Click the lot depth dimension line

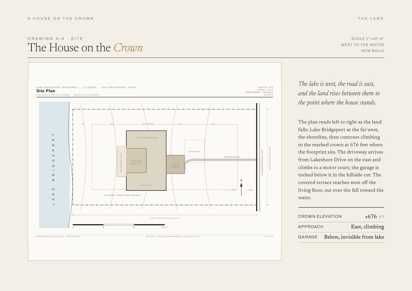coord(165,215)
